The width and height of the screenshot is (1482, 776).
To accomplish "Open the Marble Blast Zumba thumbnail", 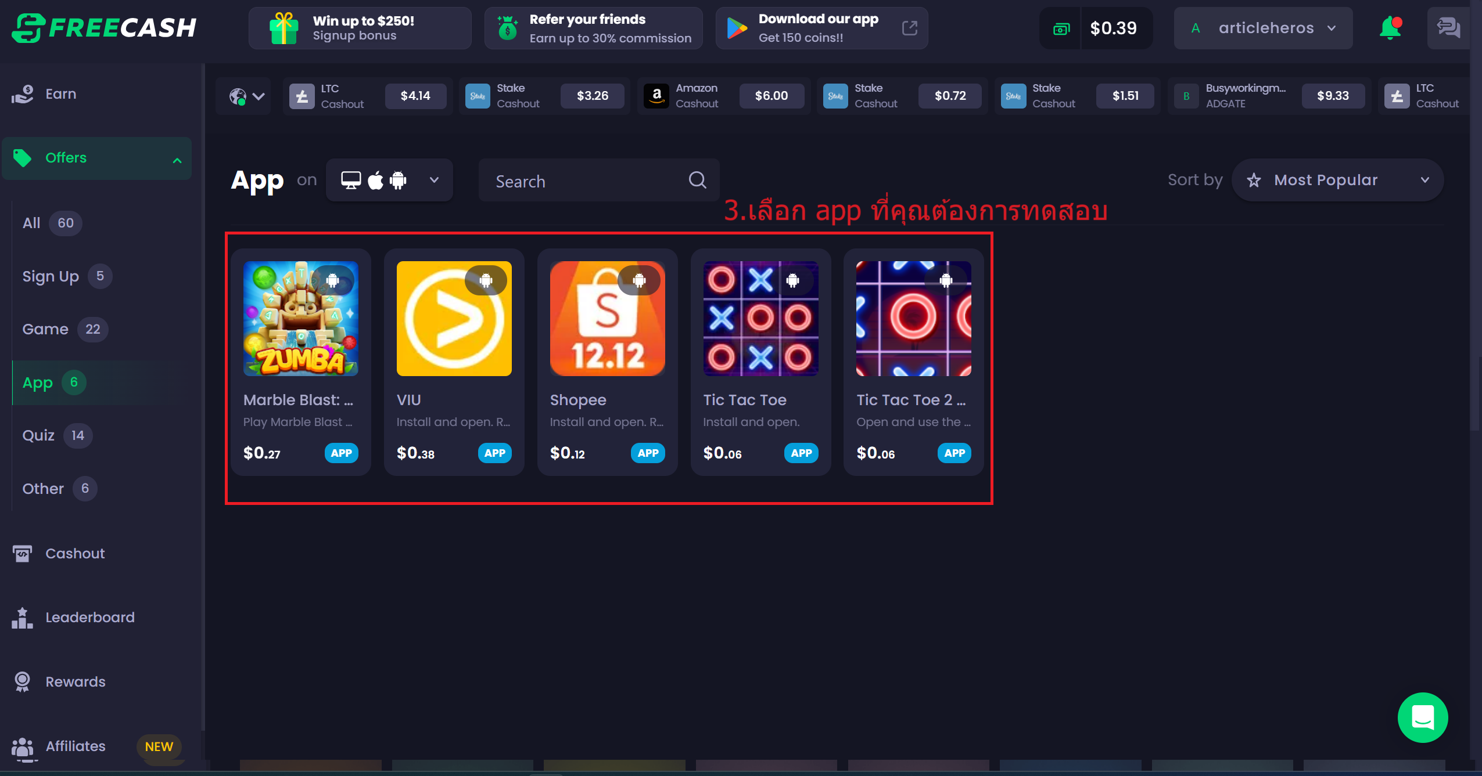I will [x=300, y=318].
